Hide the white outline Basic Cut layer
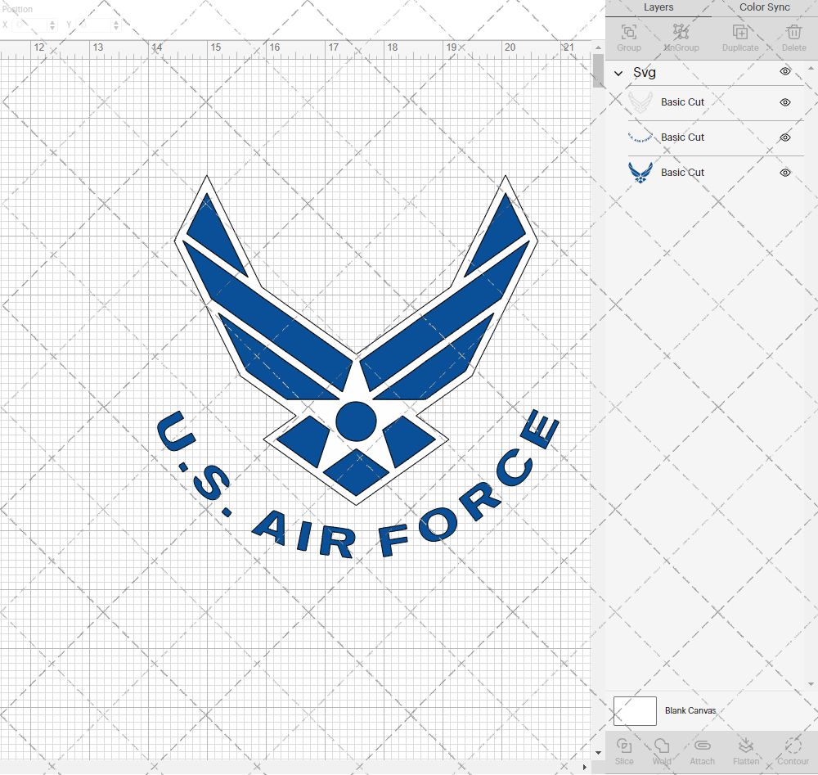This screenshot has width=818, height=775. pos(785,102)
